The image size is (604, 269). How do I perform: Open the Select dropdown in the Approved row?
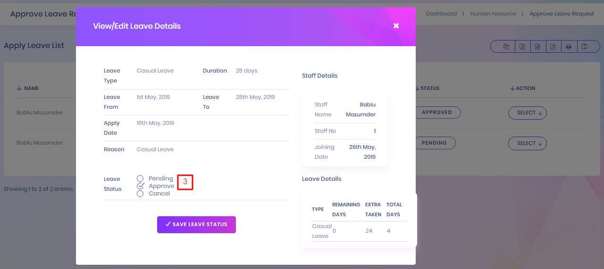(x=527, y=113)
